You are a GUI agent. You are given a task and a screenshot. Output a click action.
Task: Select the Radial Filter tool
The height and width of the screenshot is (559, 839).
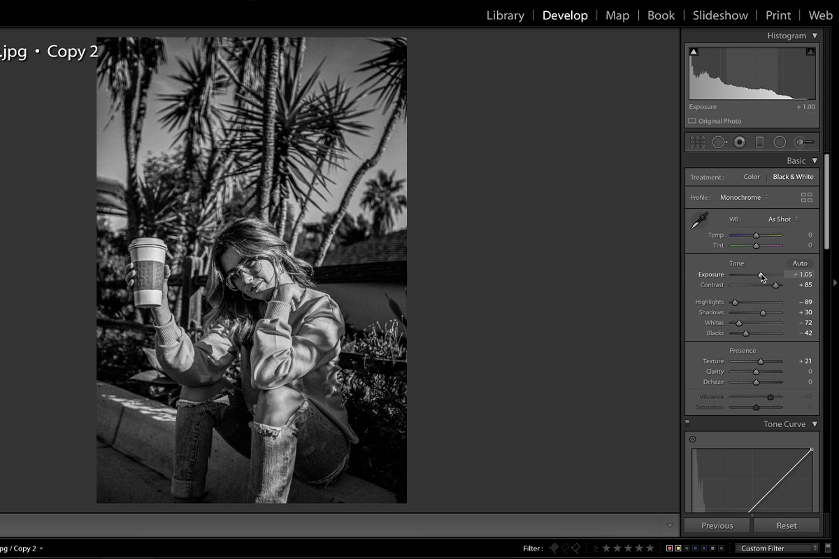tap(780, 142)
